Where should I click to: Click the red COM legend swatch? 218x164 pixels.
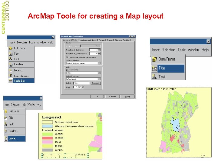pos(48,138)
